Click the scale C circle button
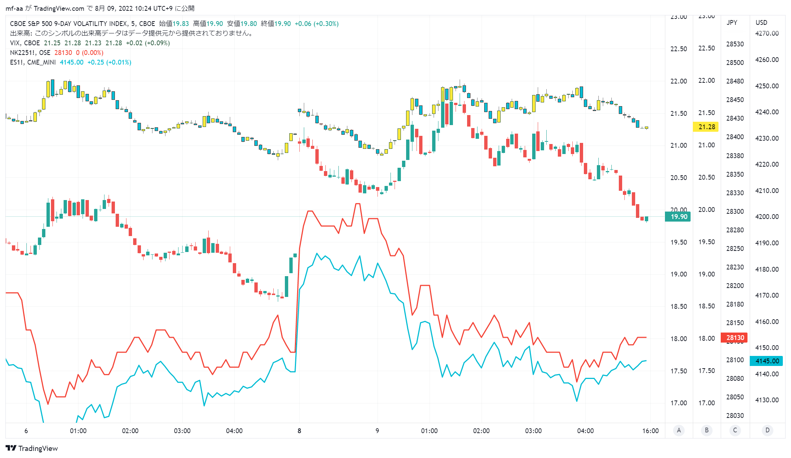 735,430
